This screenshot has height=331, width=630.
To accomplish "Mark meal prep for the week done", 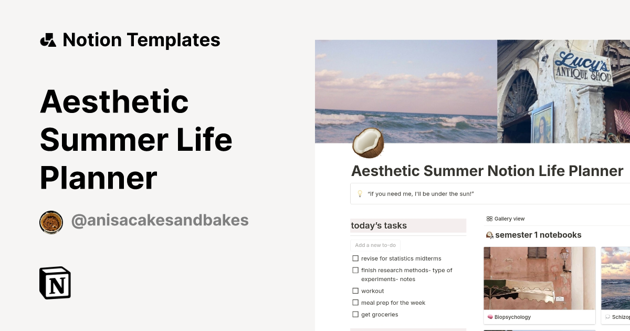I will point(355,303).
